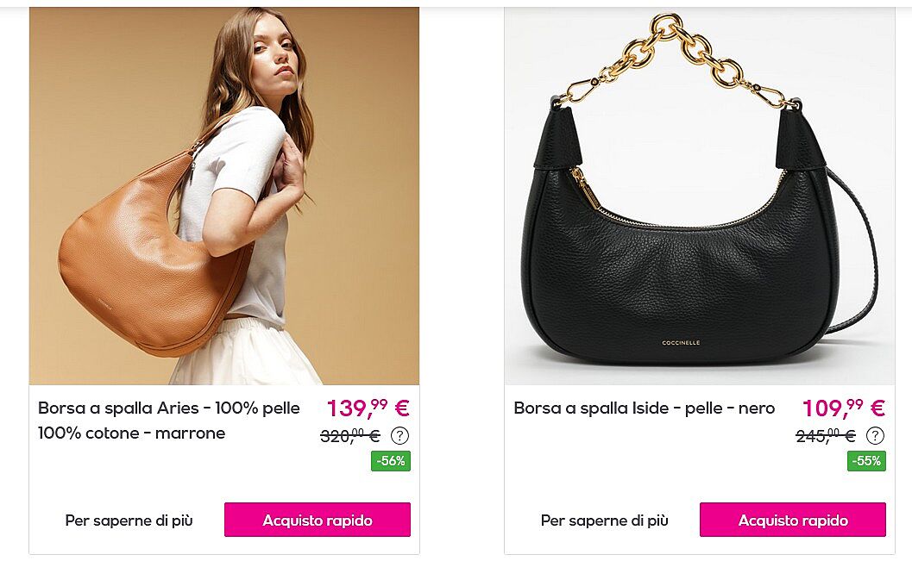Screen dimensions: 912x561
Task: Open Per saperne di più for Aries bag
Action: pyautogui.click(x=129, y=520)
